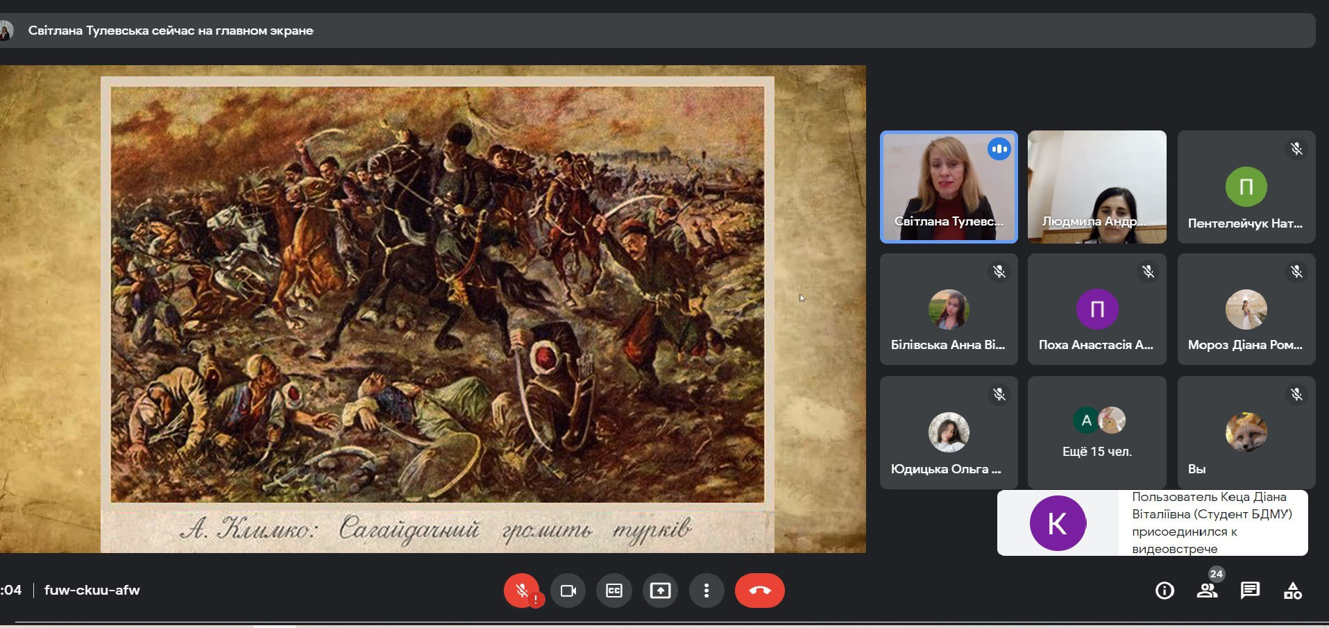Start presenting your screen
Image resolution: width=1329 pixels, height=628 pixels.
[x=660, y=591]
